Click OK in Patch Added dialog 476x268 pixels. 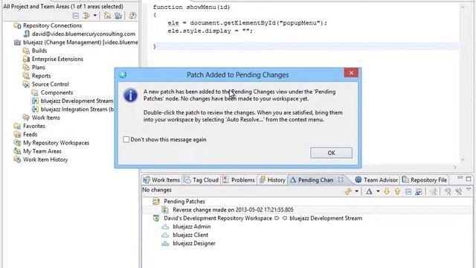pos(331,153)
